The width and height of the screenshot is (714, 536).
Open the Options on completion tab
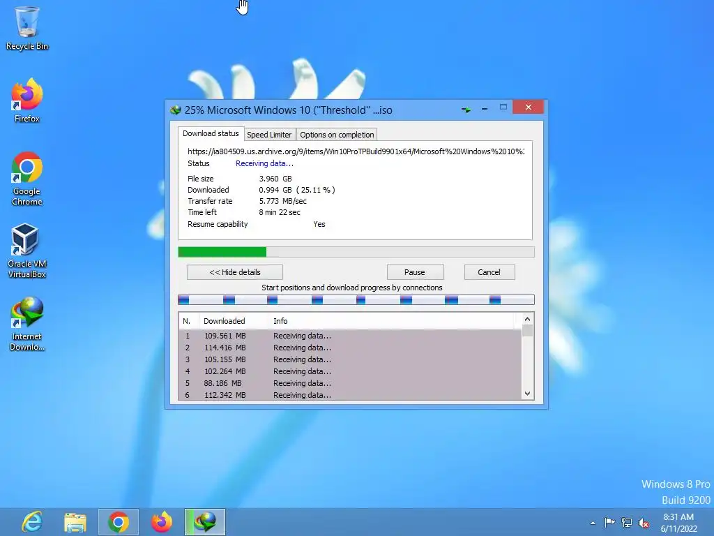click(337, 135)
